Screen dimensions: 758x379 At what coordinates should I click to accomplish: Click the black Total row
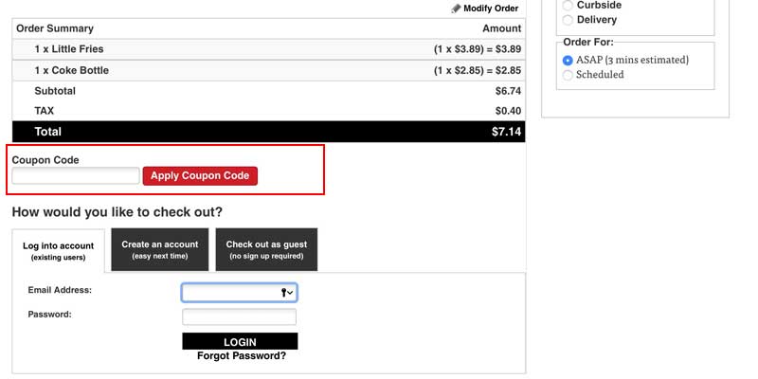click(268, 132)
